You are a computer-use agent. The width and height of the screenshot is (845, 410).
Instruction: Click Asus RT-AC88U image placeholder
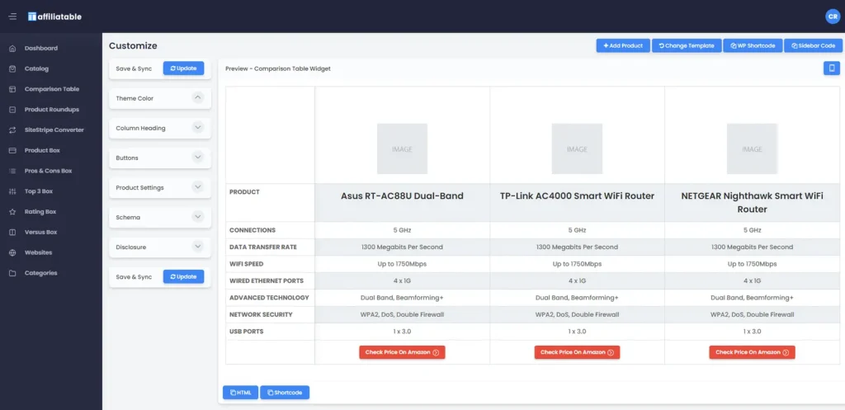[x=402, y=148]
